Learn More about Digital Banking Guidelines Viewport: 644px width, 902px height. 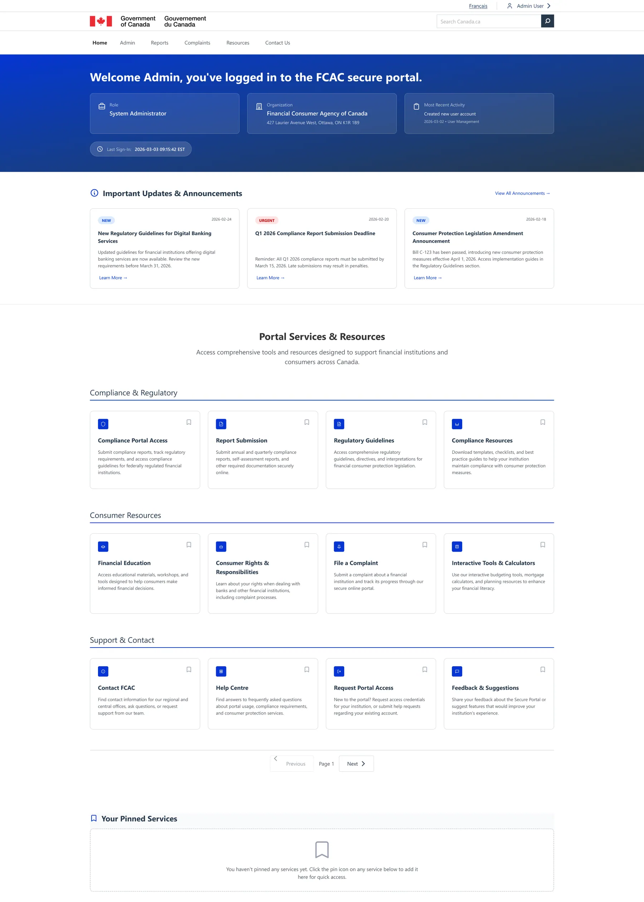113,278
